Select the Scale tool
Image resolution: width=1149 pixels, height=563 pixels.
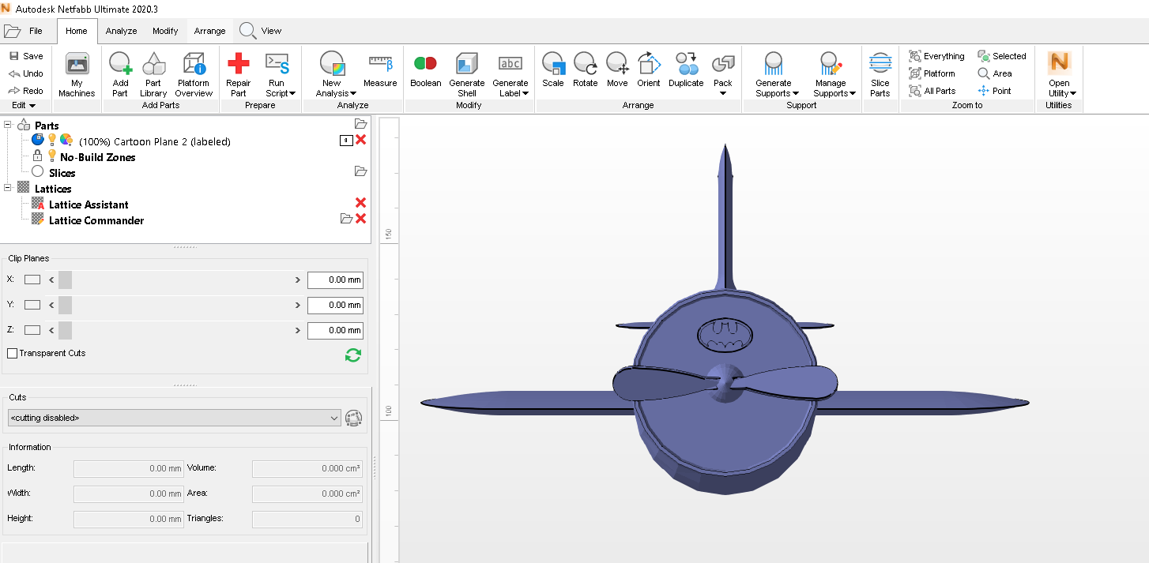click(x=553, y=71)
